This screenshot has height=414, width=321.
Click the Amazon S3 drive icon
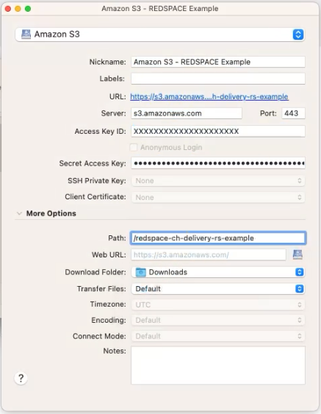click(26, 35)
